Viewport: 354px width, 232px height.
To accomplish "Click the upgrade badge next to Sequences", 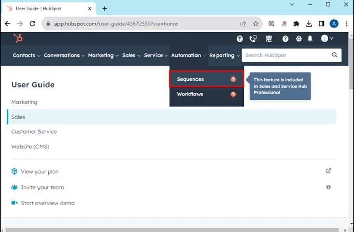I will click(x=233, y=79).
